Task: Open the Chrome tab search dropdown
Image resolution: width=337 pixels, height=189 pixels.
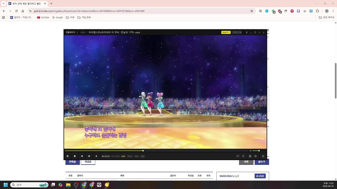Action: (x=3, y=3)
